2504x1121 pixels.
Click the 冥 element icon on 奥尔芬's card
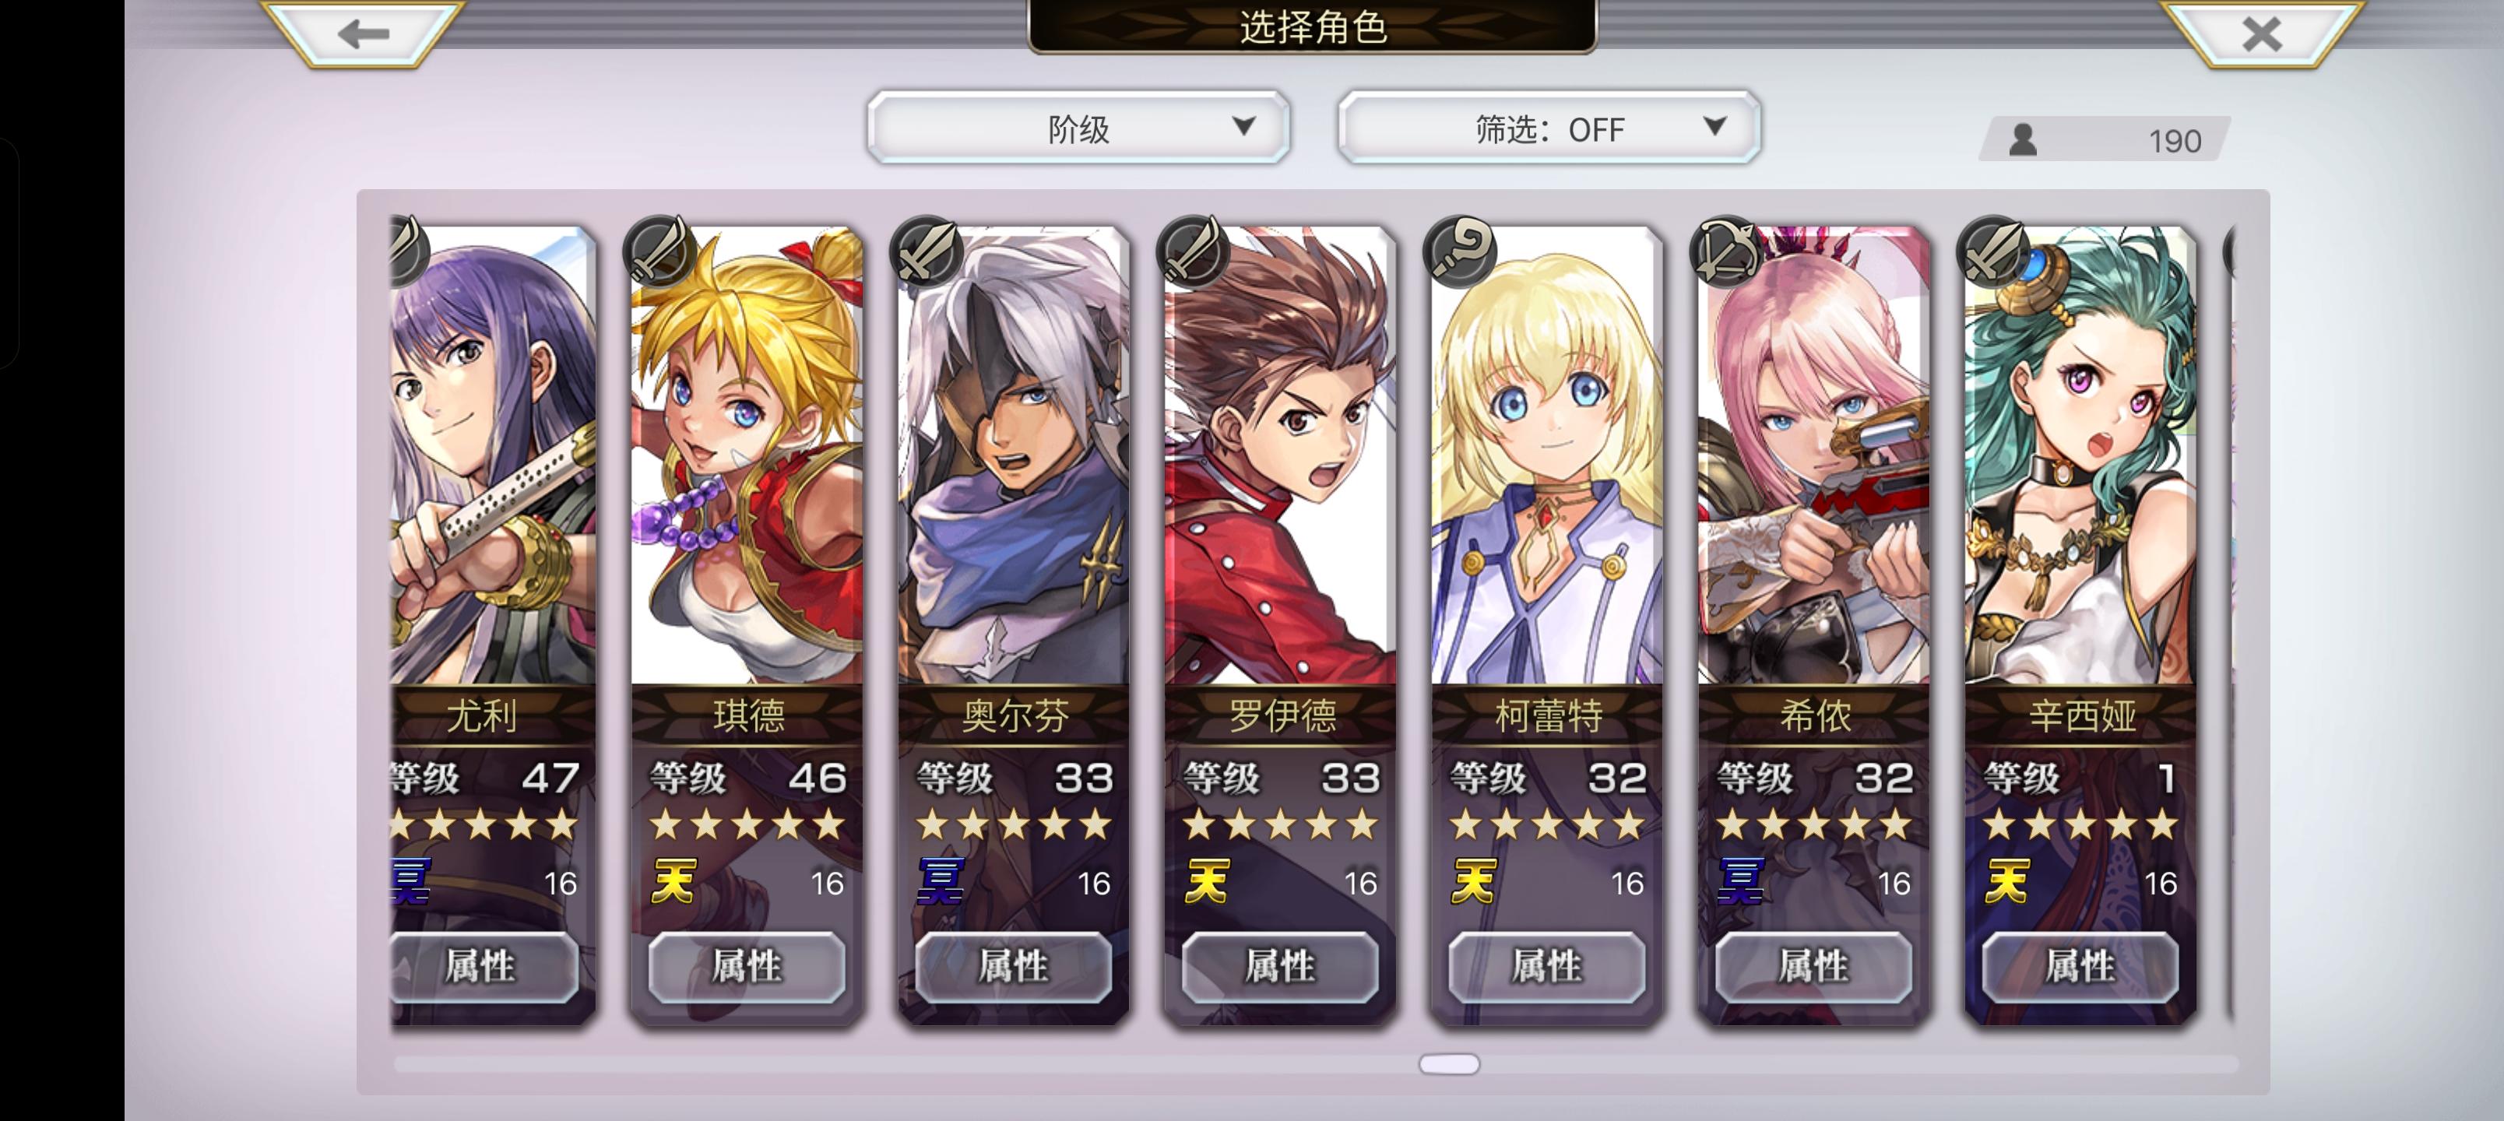click(940, 882)
